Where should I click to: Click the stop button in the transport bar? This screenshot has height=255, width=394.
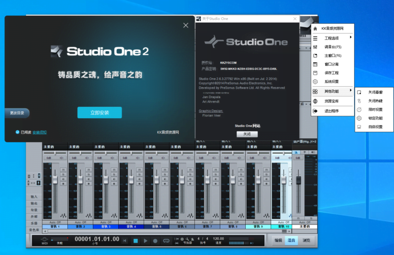(135, 241)
